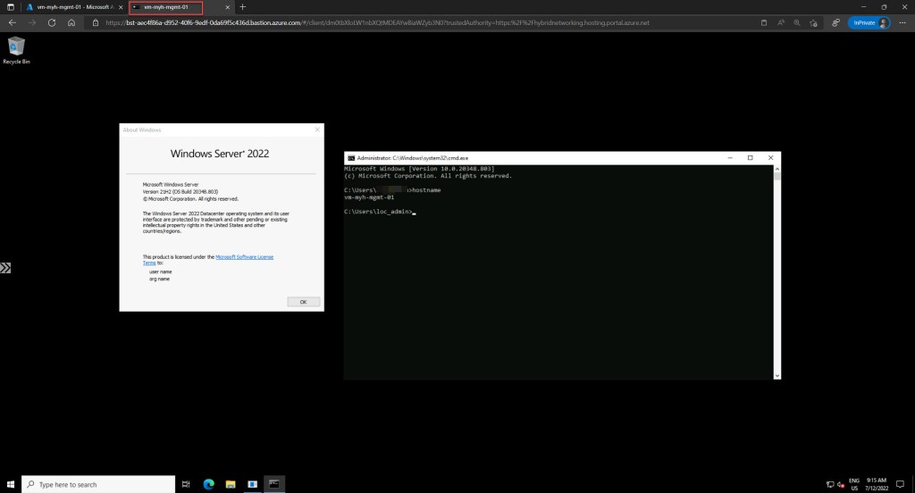Click the browser address bar URL
This screenshot has width=915, height=493.
(x=375, y=22)
